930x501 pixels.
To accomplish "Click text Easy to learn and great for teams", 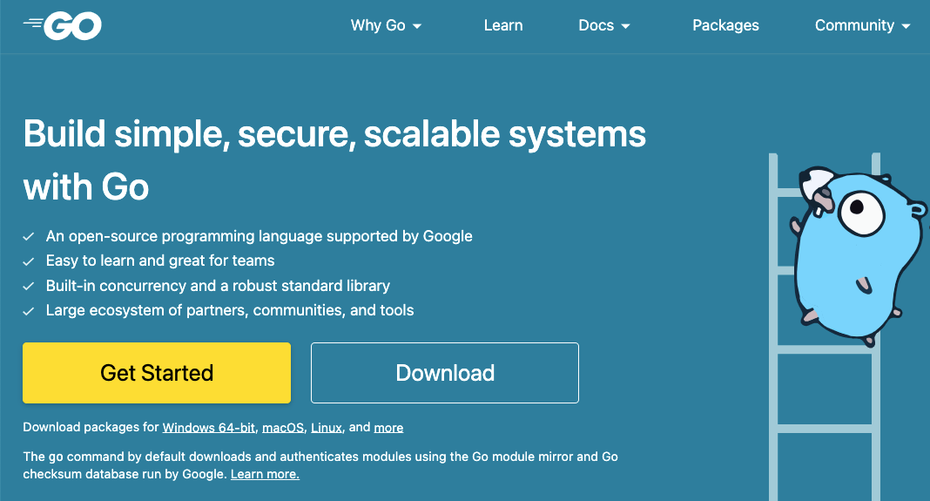I will click(160, 261).
